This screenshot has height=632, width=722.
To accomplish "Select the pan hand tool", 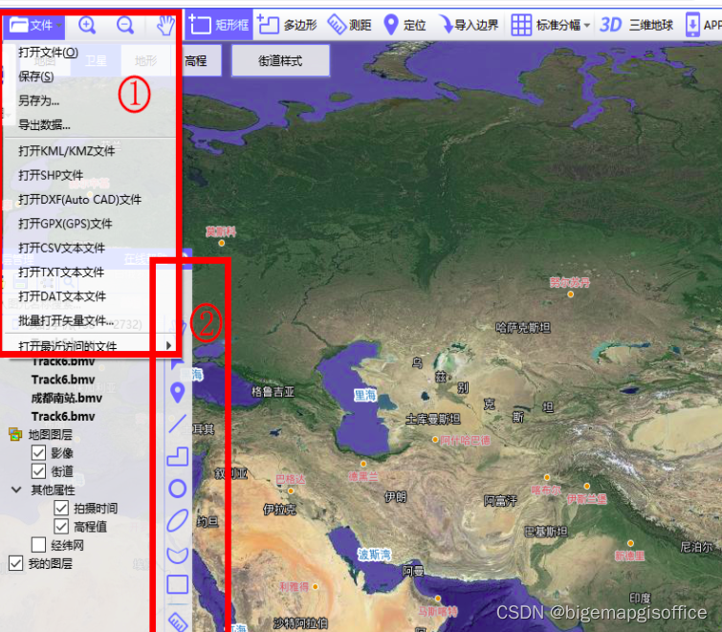I will coord(165,25).
